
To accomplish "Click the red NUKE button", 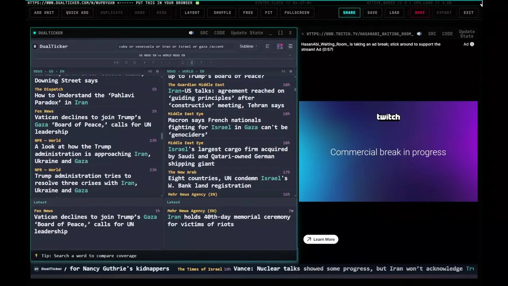I will point(419,13).
